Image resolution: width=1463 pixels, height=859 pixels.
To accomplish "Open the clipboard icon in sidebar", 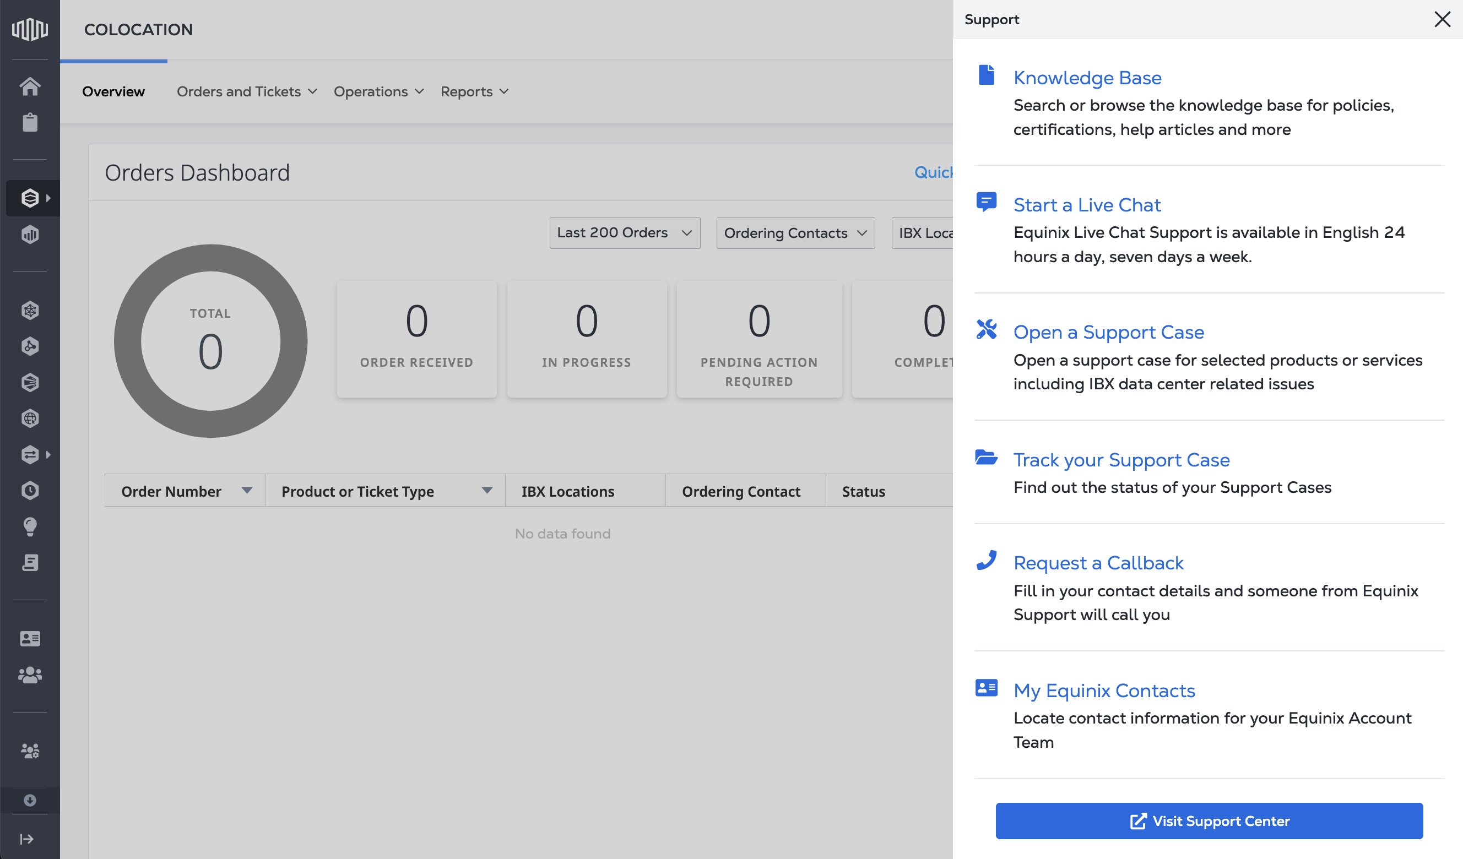I will [30, 122].
